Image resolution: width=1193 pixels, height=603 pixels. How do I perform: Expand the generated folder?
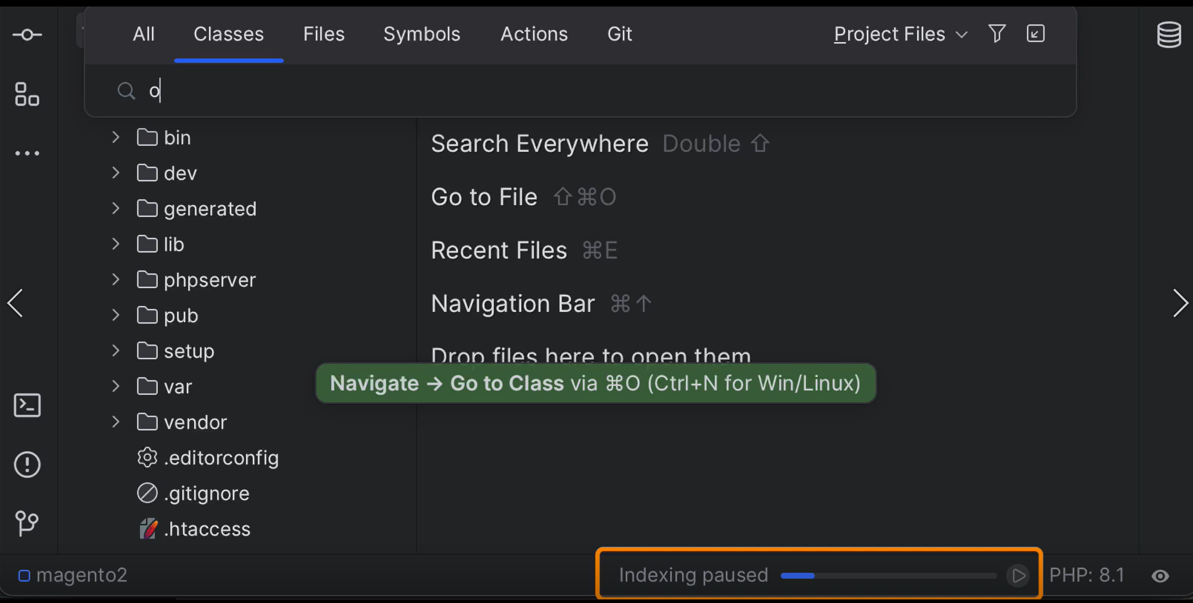point(116,209)
